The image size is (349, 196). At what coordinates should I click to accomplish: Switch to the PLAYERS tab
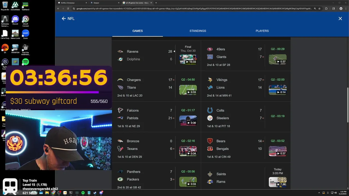click(x=262, y=31)
